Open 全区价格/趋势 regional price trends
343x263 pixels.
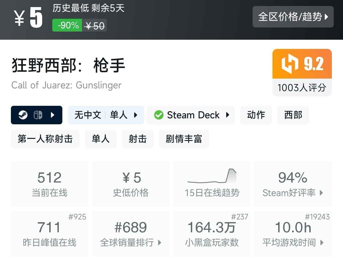coord(293,17)
